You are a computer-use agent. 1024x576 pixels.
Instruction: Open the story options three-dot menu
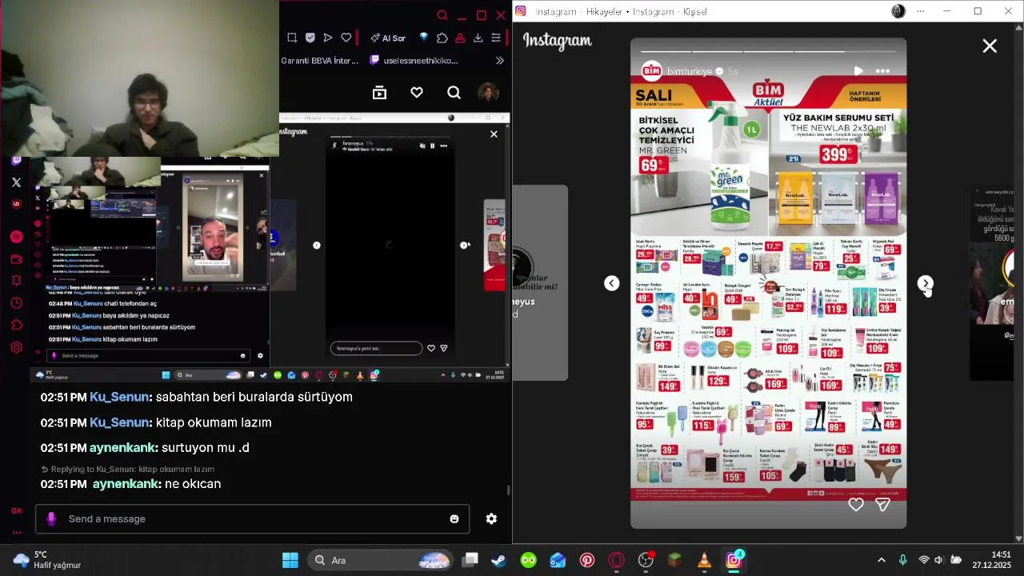[x=882, y=71]
